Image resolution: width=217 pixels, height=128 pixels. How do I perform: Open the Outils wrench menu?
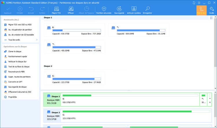click(212, 10)
